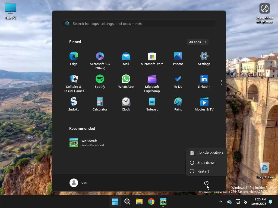The width and height of the screenshot is (278, 208).
Task: Open Microsoft Store from pinned apps
Action: coord(152,59)
